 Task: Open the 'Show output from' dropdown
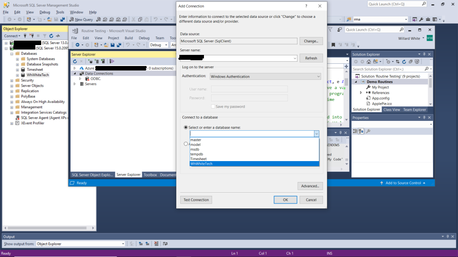point(80,244)
